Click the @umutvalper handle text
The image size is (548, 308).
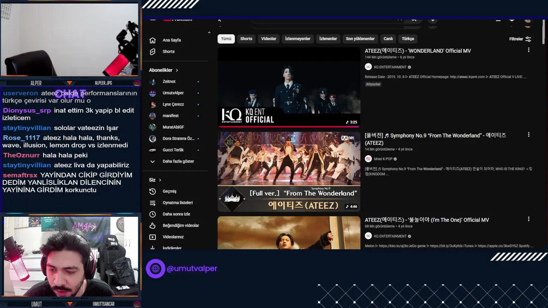point(192,269)
